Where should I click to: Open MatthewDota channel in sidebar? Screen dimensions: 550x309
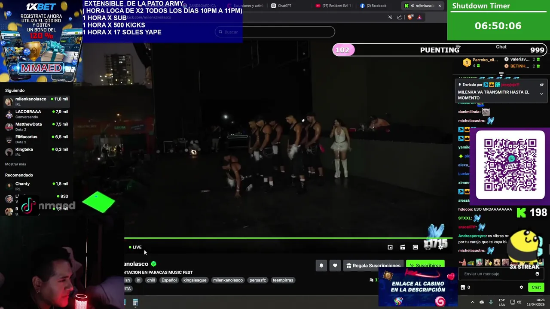pyautogui.click(x=37, y=127)
